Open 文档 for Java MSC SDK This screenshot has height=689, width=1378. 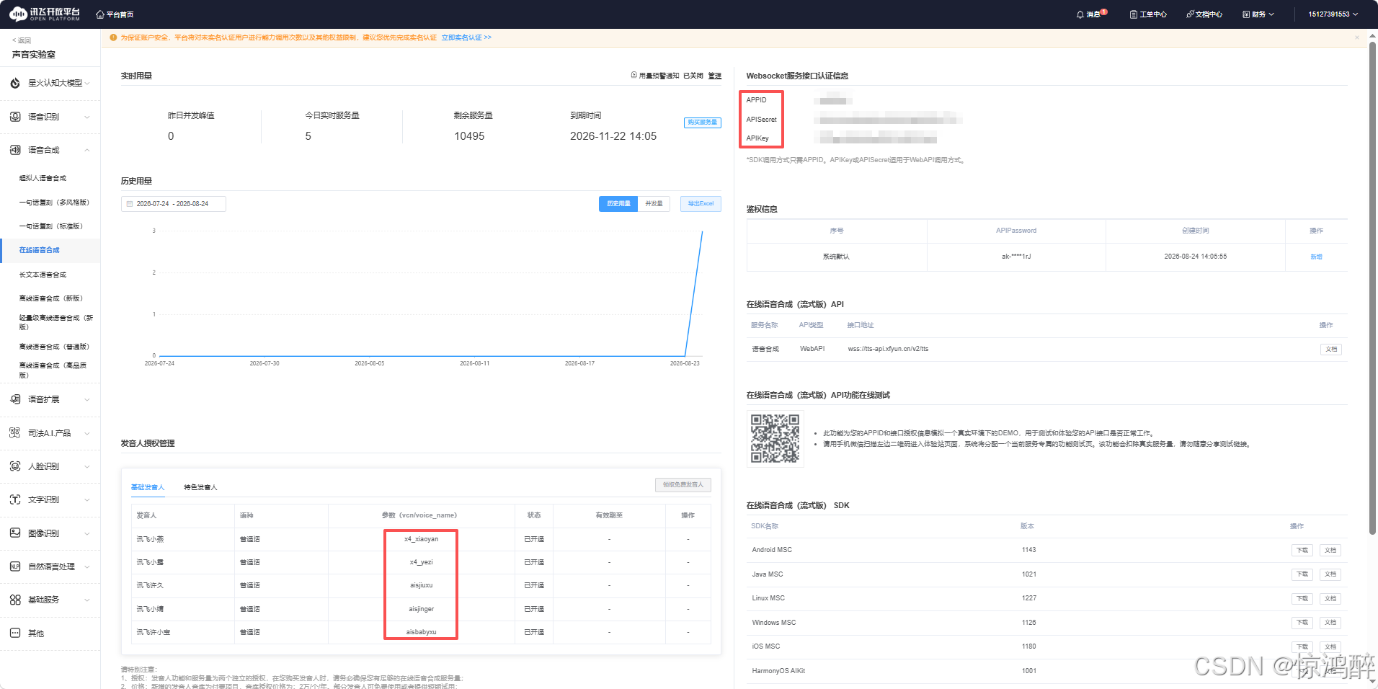pyautogui.click(x=1330, y=574)
